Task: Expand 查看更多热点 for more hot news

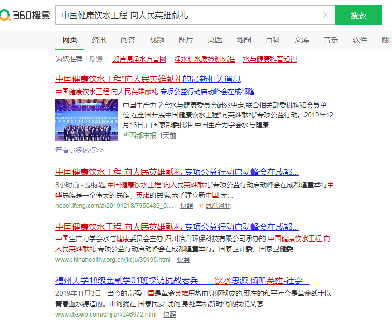Action: click(79, 150)
